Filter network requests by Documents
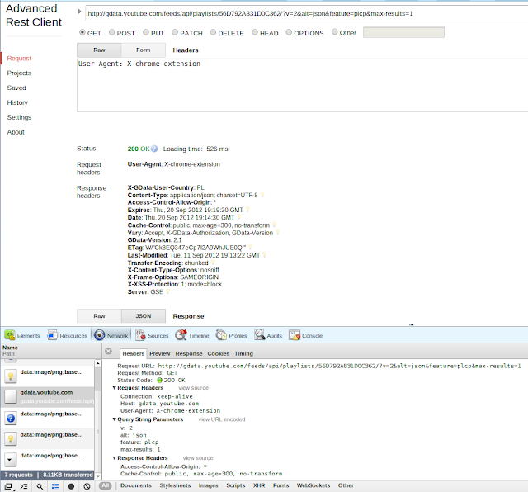 click(x=136, y=485)
